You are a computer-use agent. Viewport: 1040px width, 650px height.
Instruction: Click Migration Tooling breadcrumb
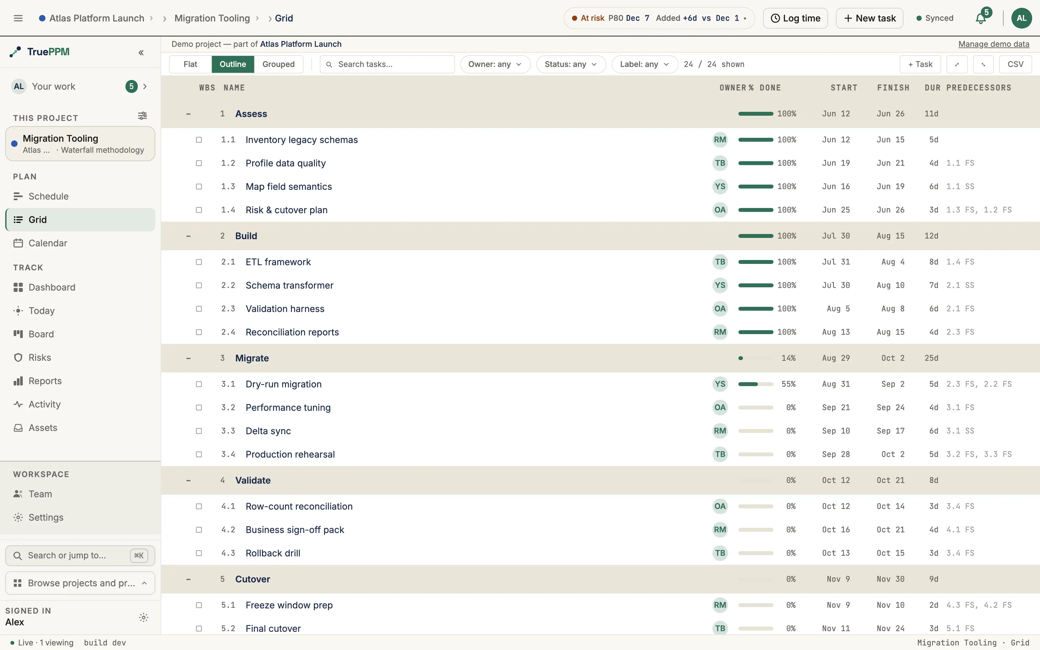[x=212, y=18]
